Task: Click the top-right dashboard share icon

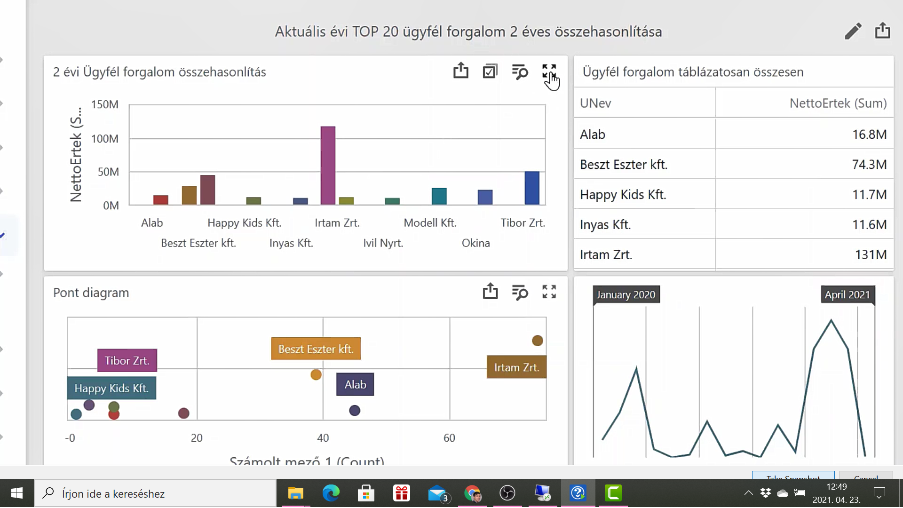Action: (882, 31)
